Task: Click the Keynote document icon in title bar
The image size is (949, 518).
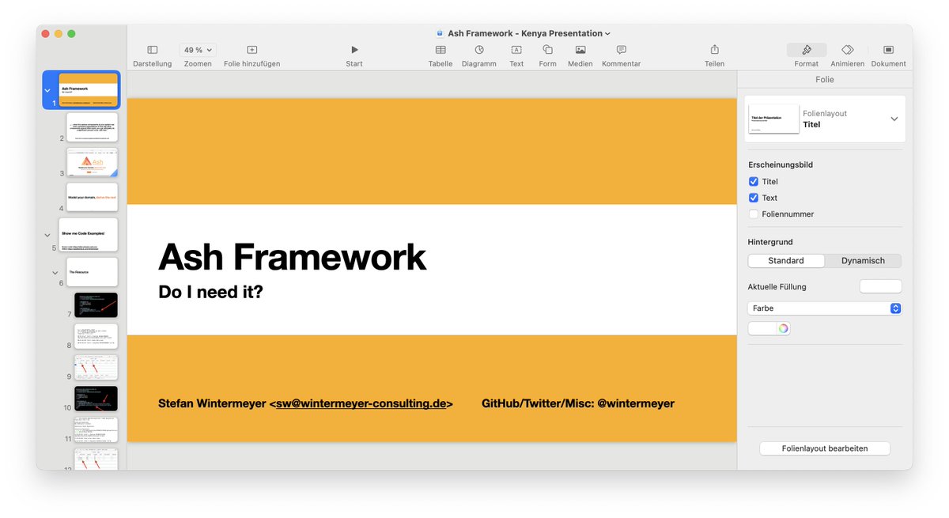Action: pos(440,33)
